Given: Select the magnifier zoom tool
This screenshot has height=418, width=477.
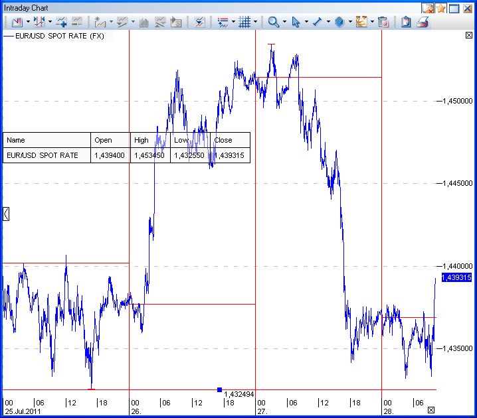Looking at the screenshot, I should 274,22.
